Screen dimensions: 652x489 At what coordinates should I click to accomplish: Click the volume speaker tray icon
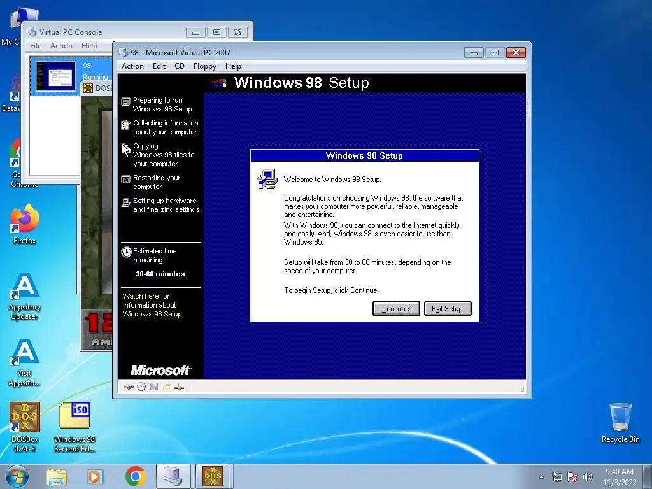[x=588, y=477]
